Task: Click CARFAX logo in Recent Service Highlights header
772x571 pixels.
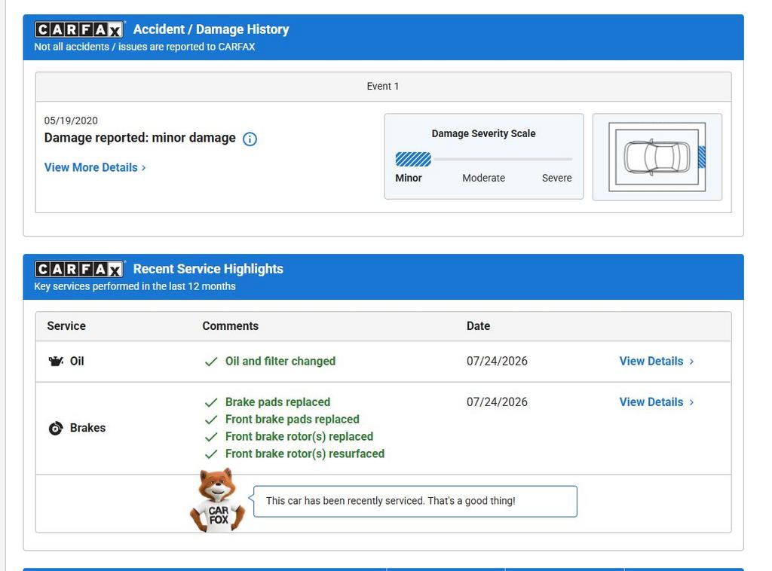Action: (78, 269)
